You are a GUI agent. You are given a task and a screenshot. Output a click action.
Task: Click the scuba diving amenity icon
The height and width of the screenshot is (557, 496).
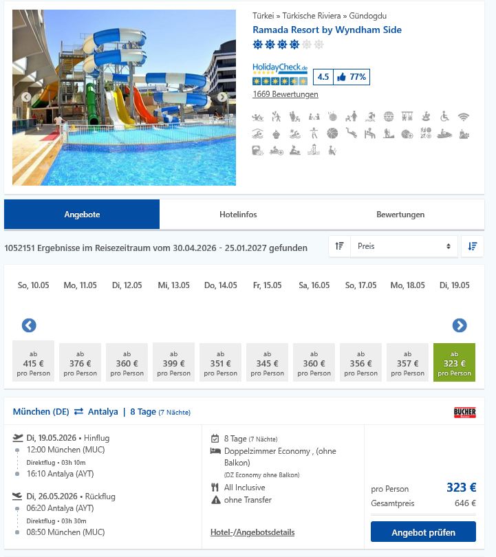click(351, 134)
